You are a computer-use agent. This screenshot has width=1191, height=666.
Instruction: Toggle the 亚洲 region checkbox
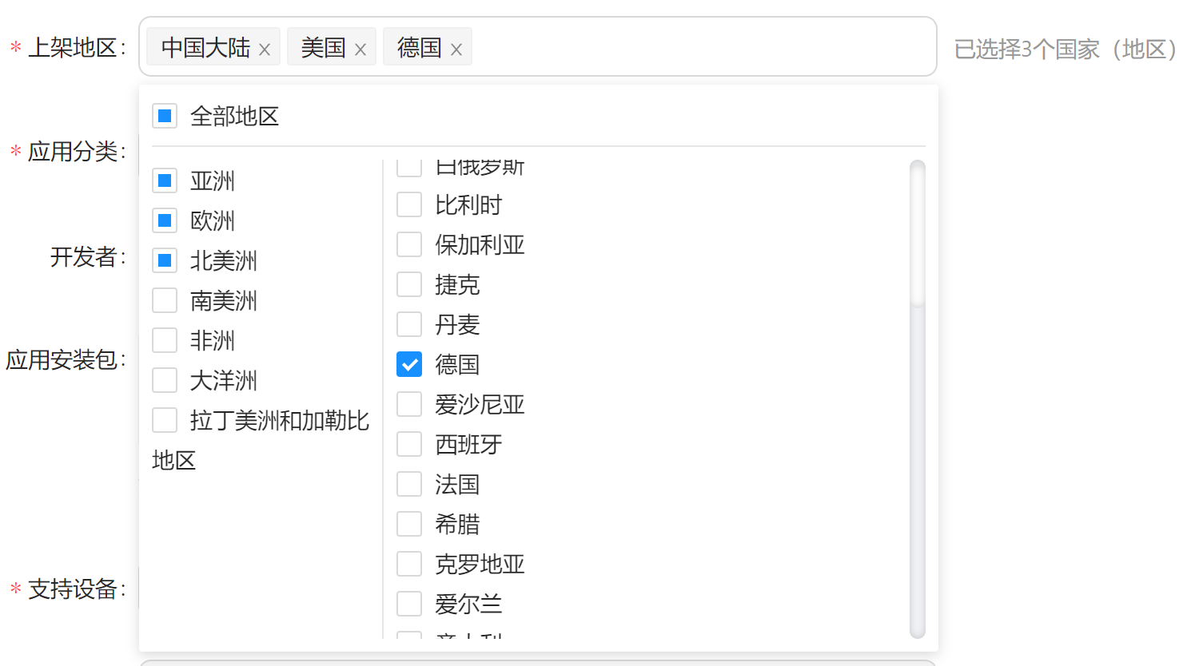click(165, 181)
